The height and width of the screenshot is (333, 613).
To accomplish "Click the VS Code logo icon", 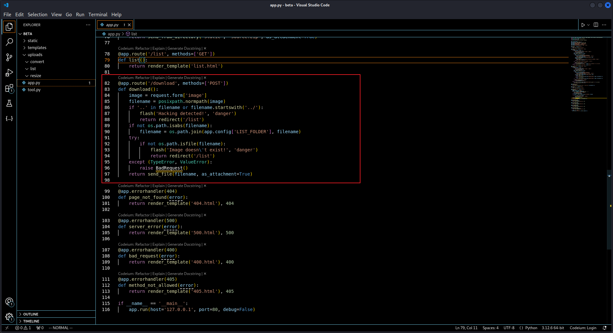I will [x=6, y=5].
